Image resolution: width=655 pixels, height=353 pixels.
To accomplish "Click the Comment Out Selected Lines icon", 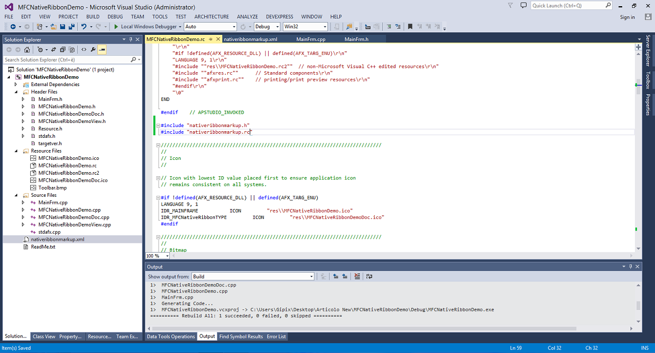I will click(388, 27).
